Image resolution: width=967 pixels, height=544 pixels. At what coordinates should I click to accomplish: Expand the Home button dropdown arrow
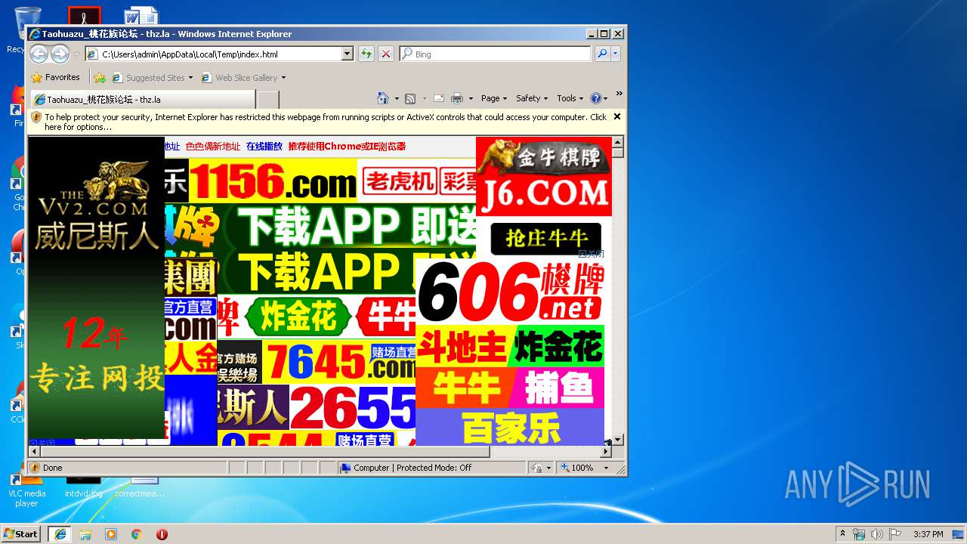click(396, 98)
